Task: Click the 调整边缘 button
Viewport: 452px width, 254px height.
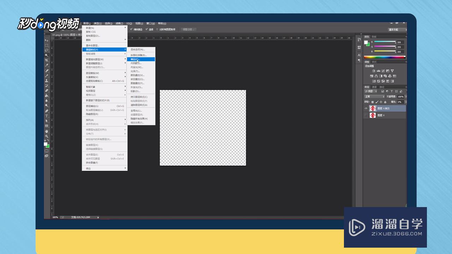Action: 188,29
